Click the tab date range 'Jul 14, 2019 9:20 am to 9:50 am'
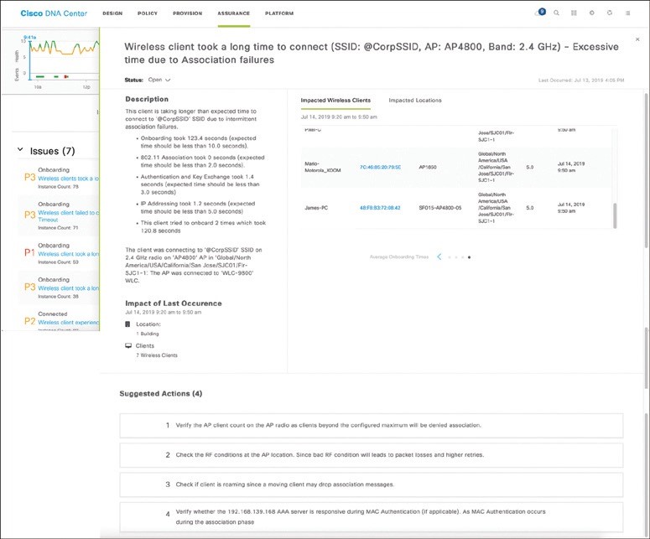The image size is (650, 539). pyautogui.click(x=339, y=117)
